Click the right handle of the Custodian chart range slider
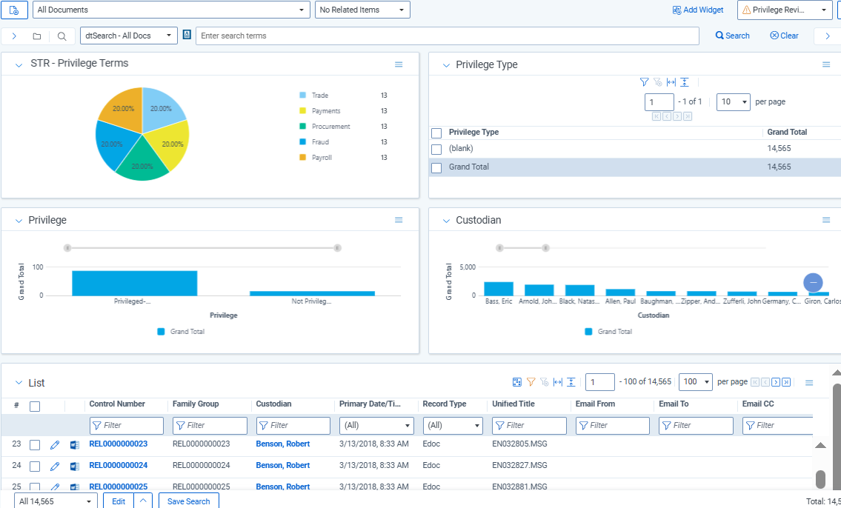 click(x=545, y=248)
